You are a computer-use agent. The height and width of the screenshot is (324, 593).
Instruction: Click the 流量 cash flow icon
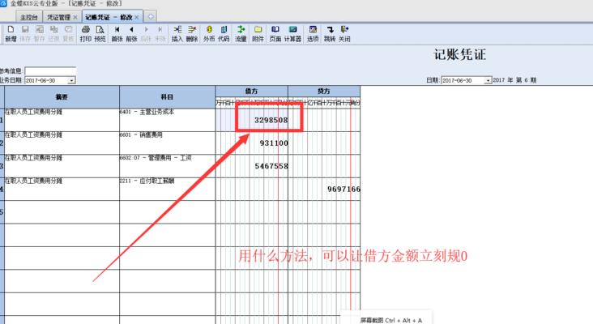(241, 34)
